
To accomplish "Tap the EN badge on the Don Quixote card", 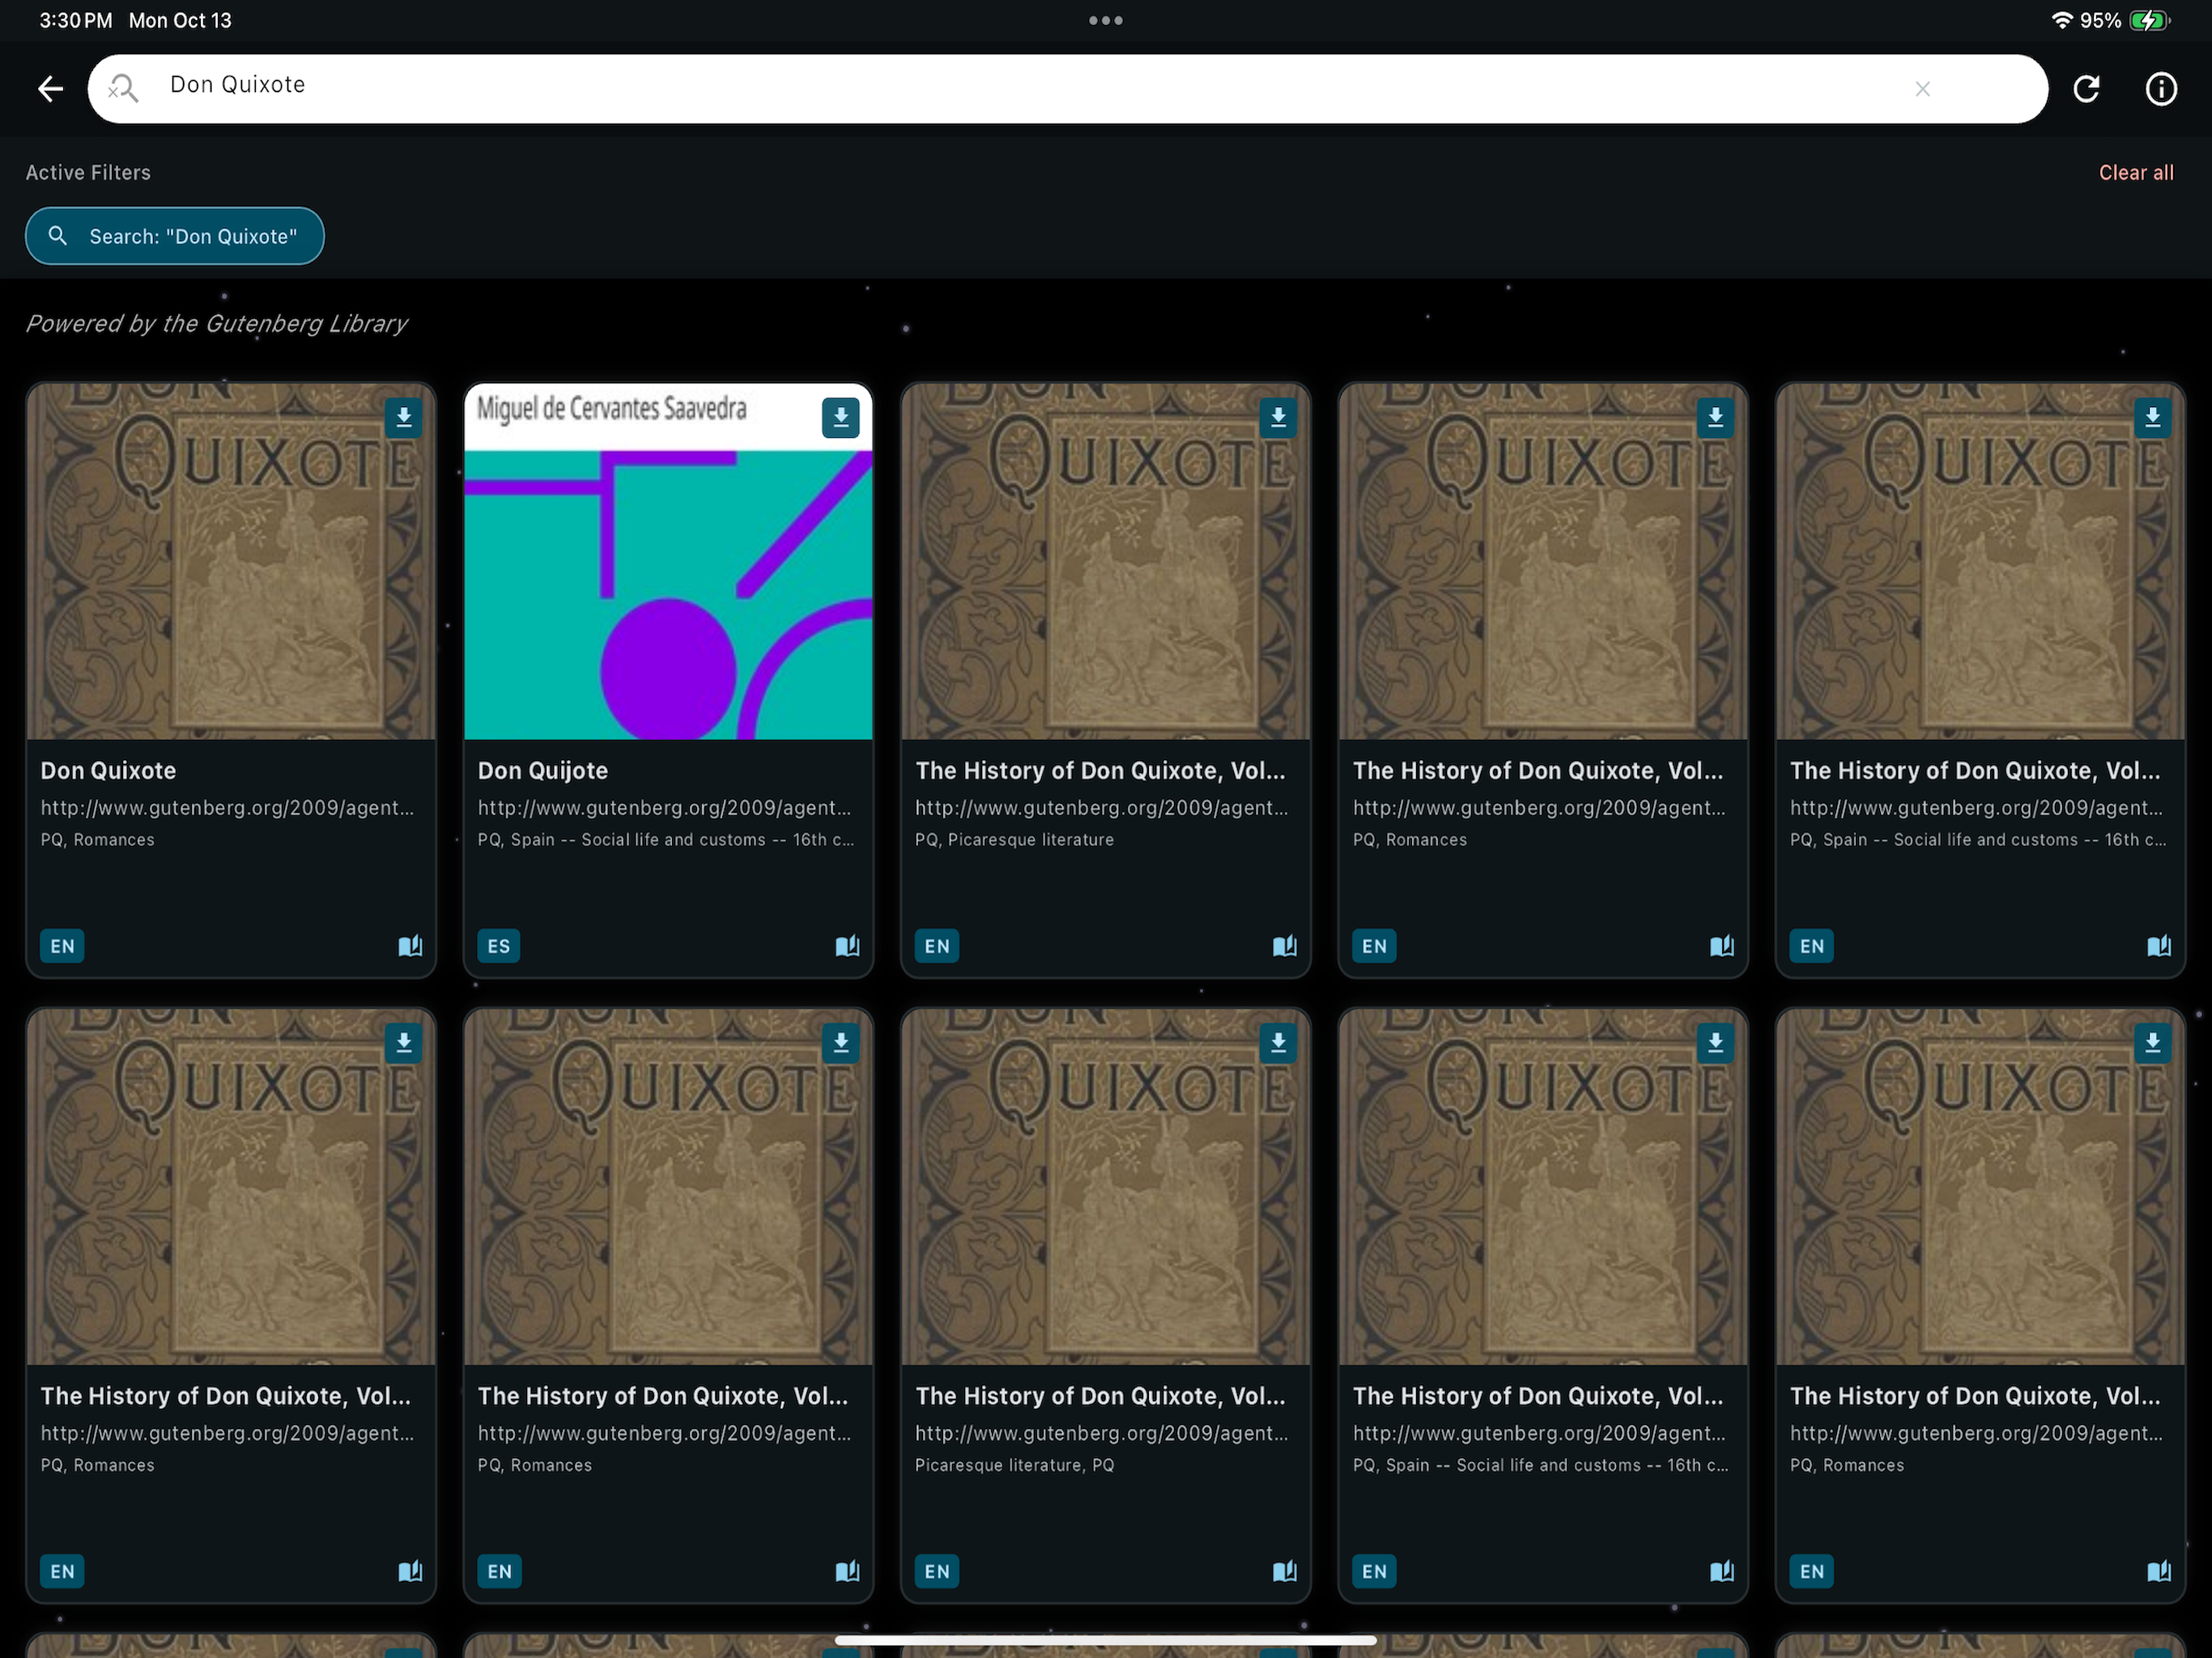I will [x=62, y=946].
